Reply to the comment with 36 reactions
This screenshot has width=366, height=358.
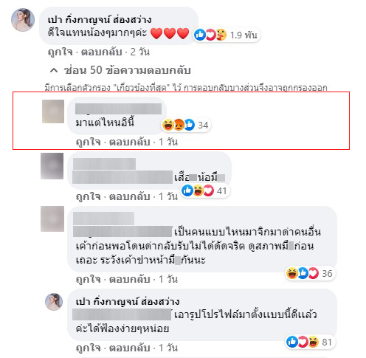[x=130, y=279]
